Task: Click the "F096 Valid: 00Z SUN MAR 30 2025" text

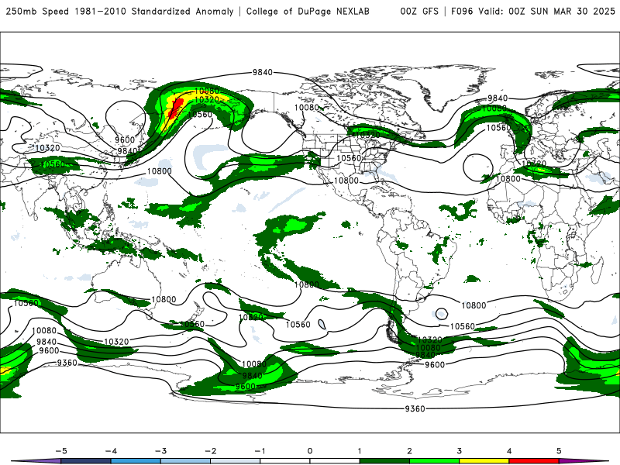Action: (x=533, y=11)
